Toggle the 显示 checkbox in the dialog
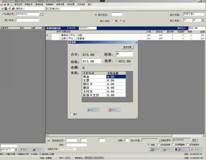 tap(71, 114)
